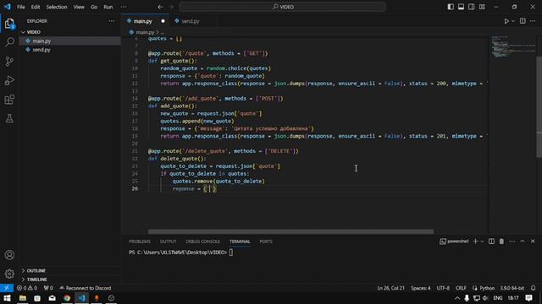Open Windows Start menu
The image size is (542, 304).
pos(7,298)
